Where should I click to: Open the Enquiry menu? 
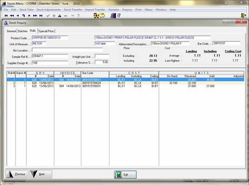(x=127, y=10)
